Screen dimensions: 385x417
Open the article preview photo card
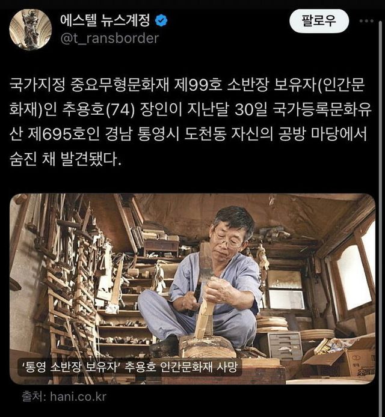pos(192,289)
